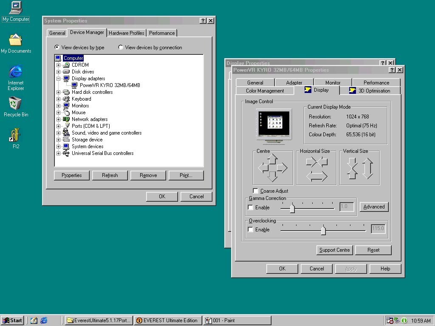
Task: Click the Advanced gamma button
Action: pyautogui.click(x=374, y=207)
